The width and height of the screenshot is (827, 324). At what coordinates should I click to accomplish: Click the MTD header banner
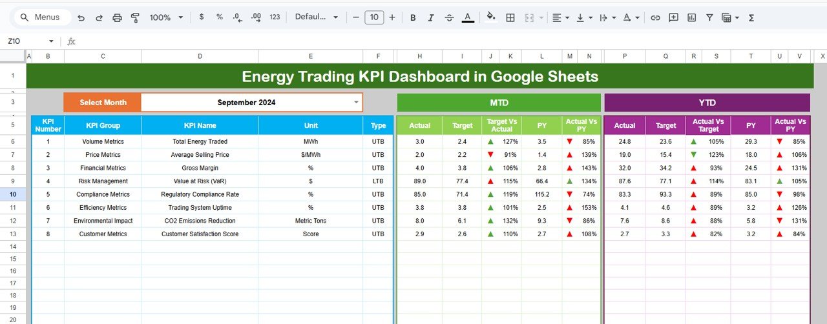point(499,102)
